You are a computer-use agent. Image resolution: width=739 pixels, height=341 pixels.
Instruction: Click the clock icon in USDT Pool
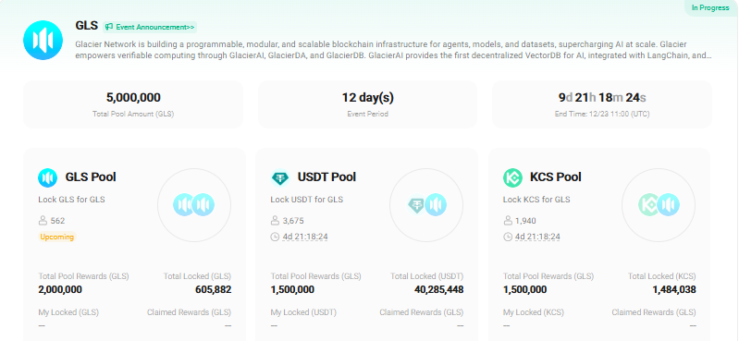click(276, 237)
